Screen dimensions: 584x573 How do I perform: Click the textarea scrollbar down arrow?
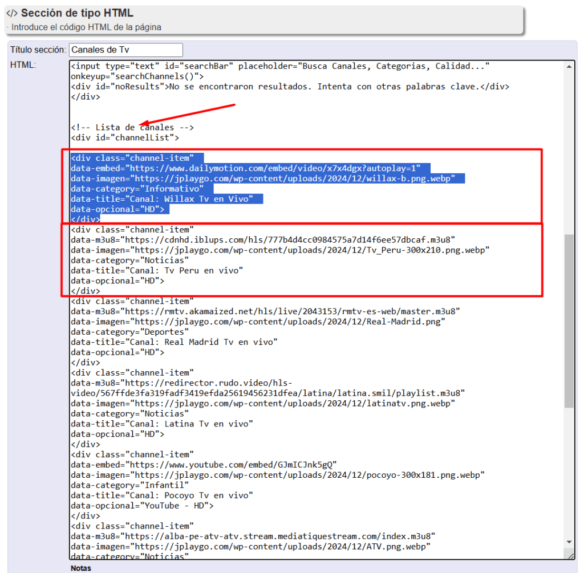(569, 542)
